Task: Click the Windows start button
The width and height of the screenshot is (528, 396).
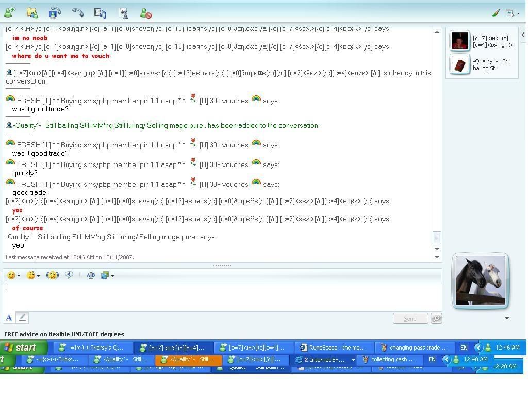Action: click(24, 348)
